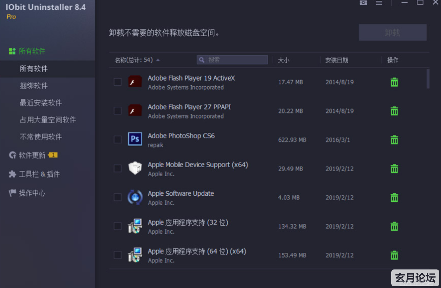
Task: Click the Apple Mobile Device Support box icon
Action: (135, 168)
